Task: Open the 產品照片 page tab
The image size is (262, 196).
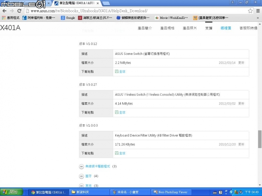Action: point(190,28)
